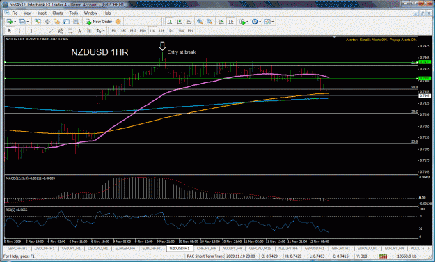
Task: Open the Strategy Tester icon
Action: pos(76,22)
